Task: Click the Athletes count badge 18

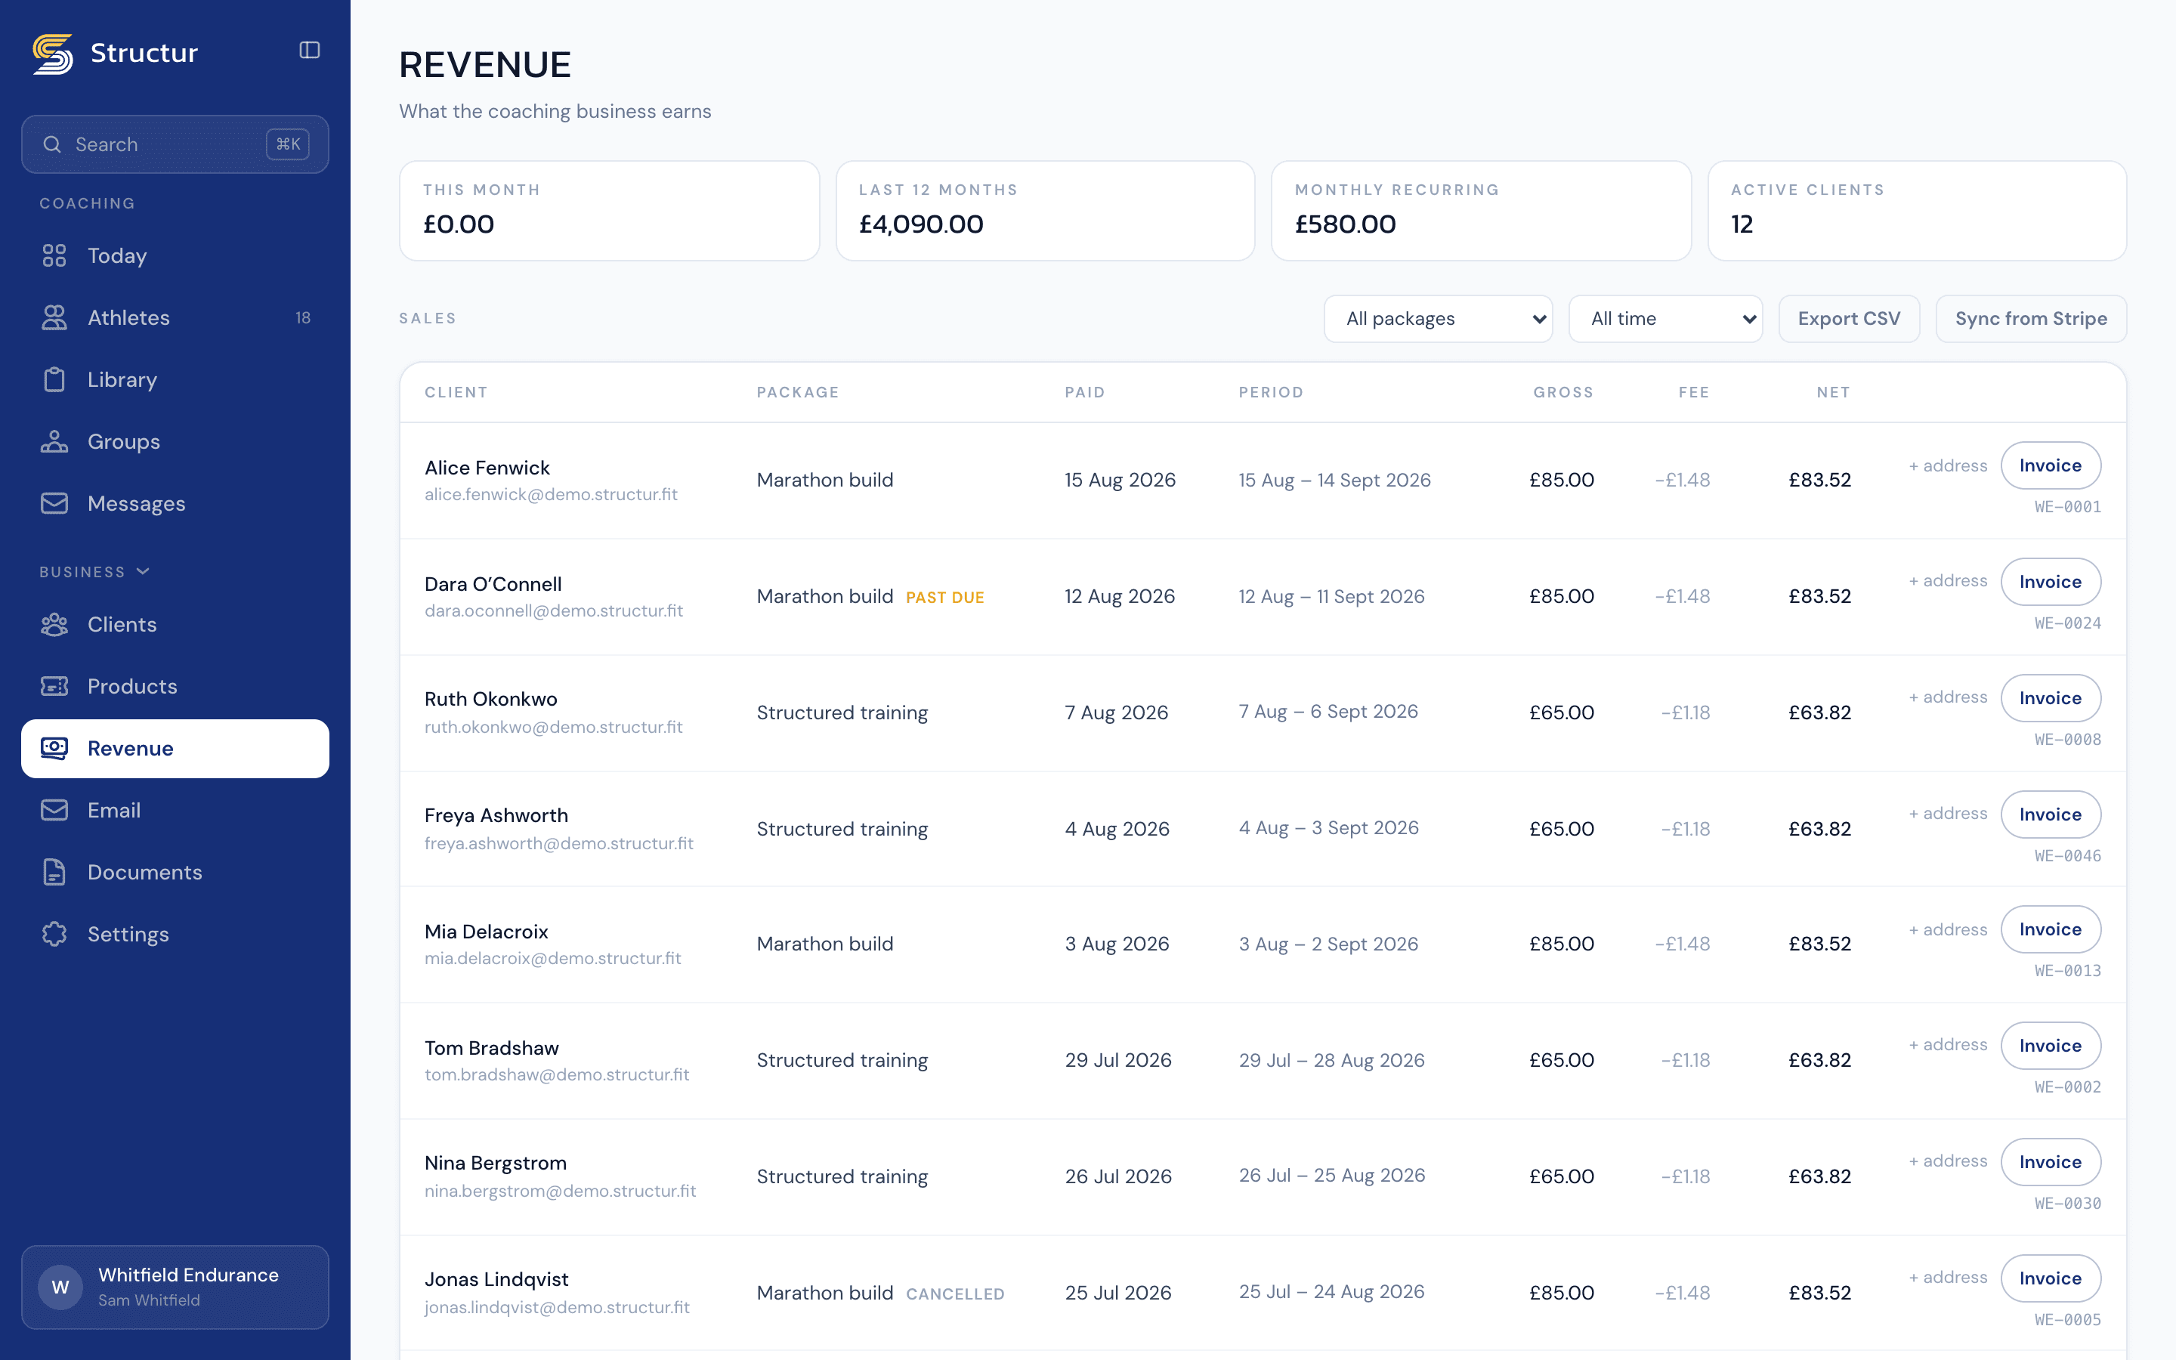Action: [x=303, y=317]
